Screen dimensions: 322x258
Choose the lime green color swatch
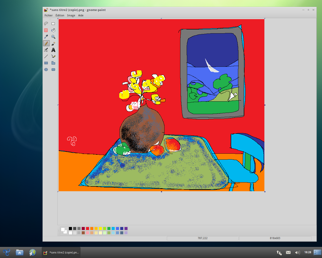tap(105, 229)
